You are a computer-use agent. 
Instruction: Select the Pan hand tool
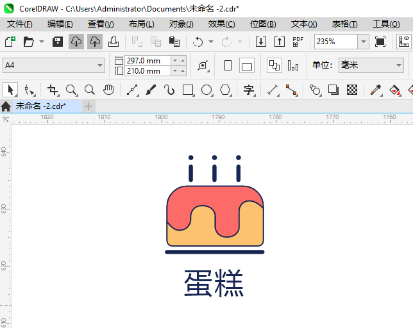click(x=108, y=90)
